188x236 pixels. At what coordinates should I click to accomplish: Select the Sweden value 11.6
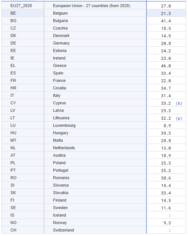[166, 208]
